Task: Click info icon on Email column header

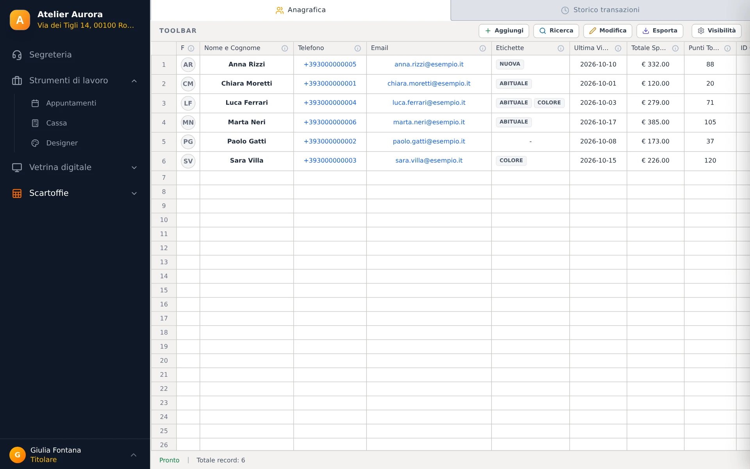Action: tap(482, 48)
